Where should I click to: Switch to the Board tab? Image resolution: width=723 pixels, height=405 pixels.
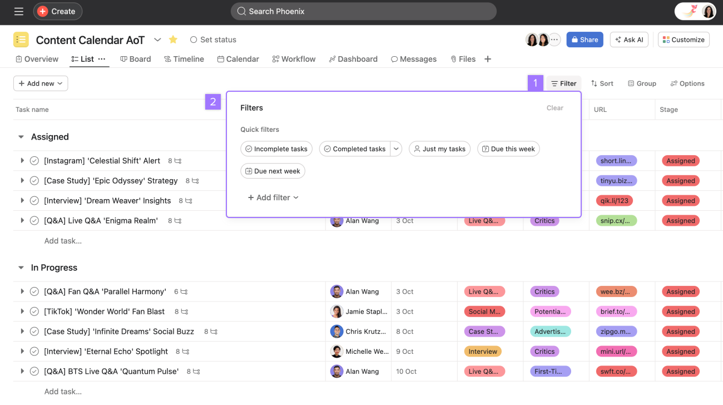[135, 59]
